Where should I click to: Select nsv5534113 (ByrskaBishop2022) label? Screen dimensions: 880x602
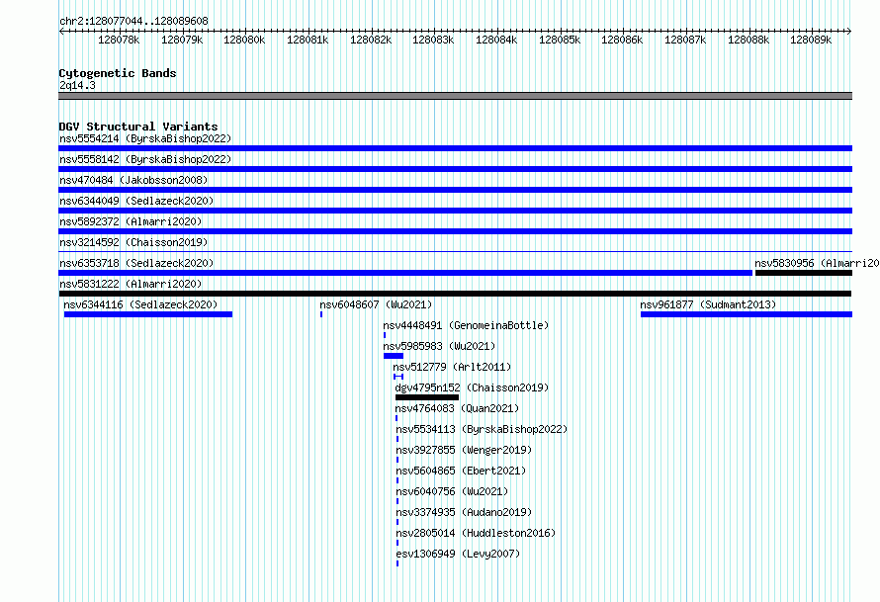coord(482,429)
